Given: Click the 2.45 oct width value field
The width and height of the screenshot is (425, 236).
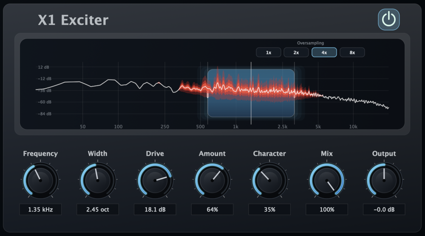Looking at the screenshot, I should pos(98,210).
